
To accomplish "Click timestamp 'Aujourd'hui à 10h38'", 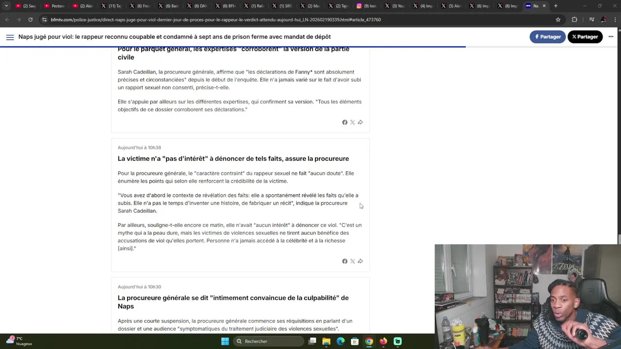I will (139, 147).
